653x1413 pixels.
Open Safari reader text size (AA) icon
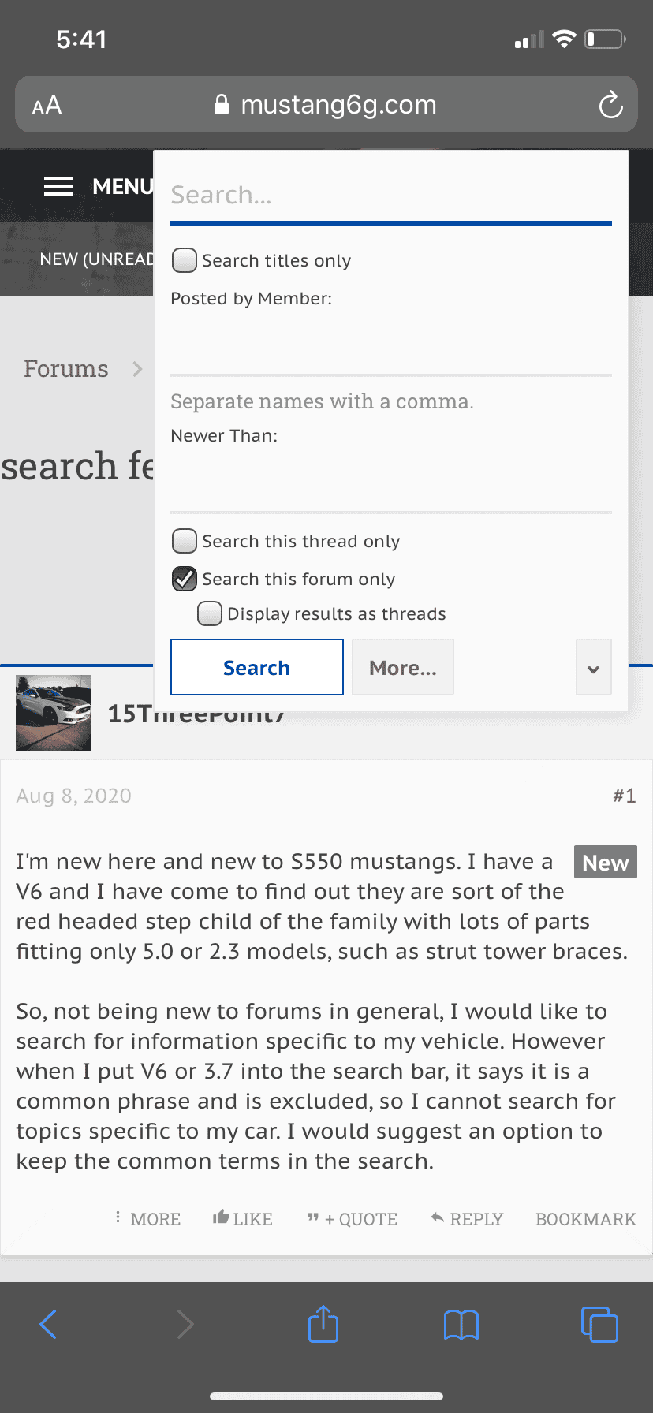[47, 105]
